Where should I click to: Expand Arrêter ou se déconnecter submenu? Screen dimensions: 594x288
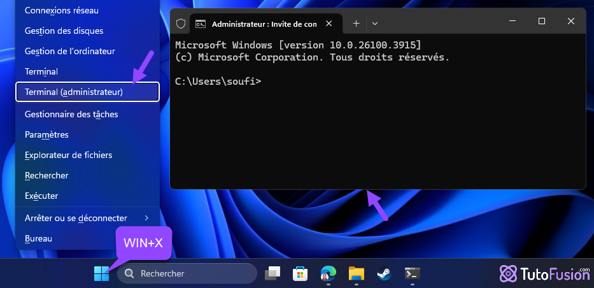87,219
